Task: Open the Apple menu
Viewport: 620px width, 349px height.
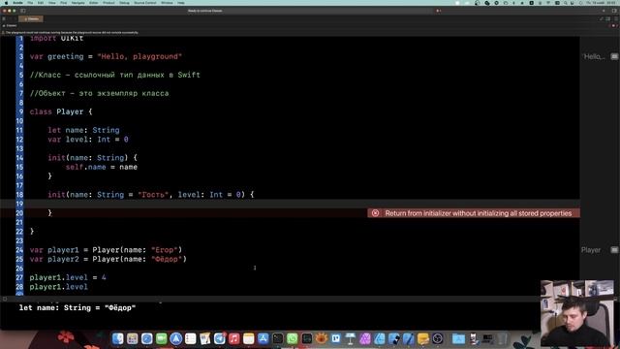Action: pyautogui.click(x=6, y=3)
